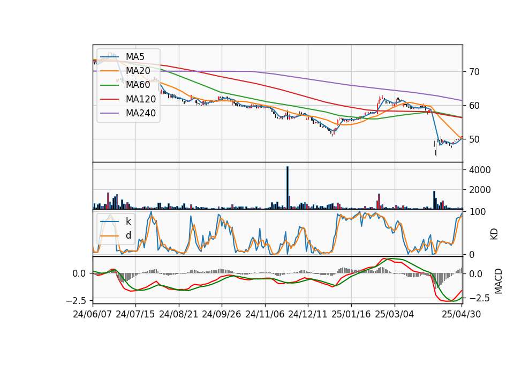
Task: Click the 24/12/11 date axis label
Action: [x=308, y=314]
